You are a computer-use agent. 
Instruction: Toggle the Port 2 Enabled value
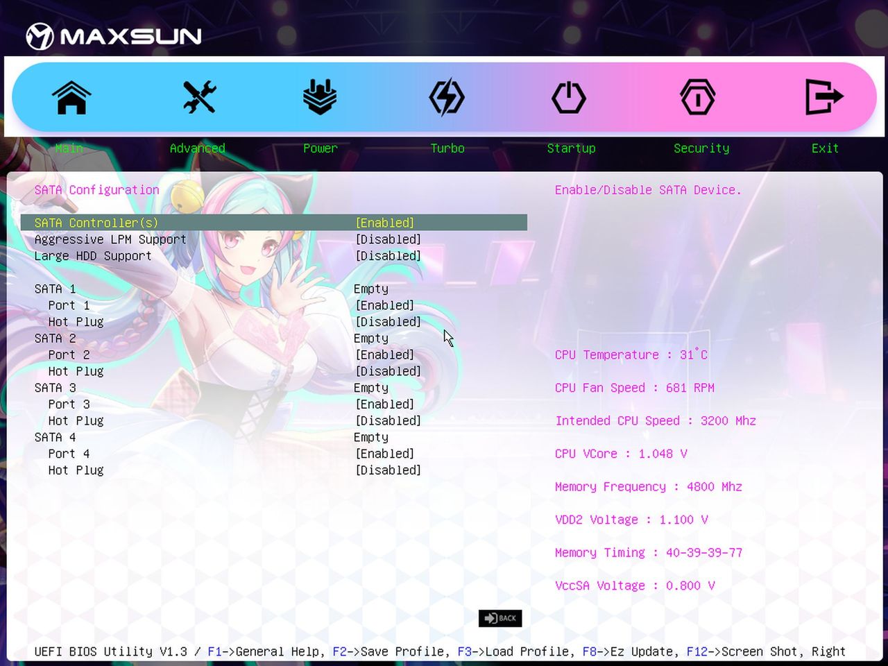(385, 355)
